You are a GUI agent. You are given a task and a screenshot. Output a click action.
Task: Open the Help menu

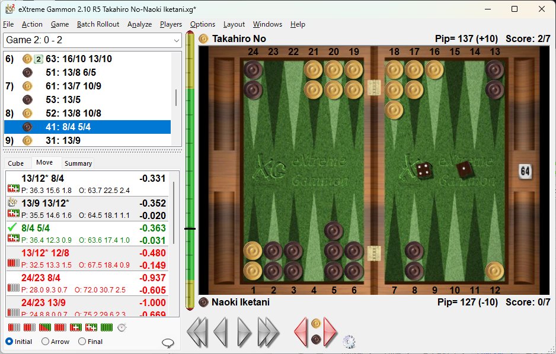(x=298, y=24)
